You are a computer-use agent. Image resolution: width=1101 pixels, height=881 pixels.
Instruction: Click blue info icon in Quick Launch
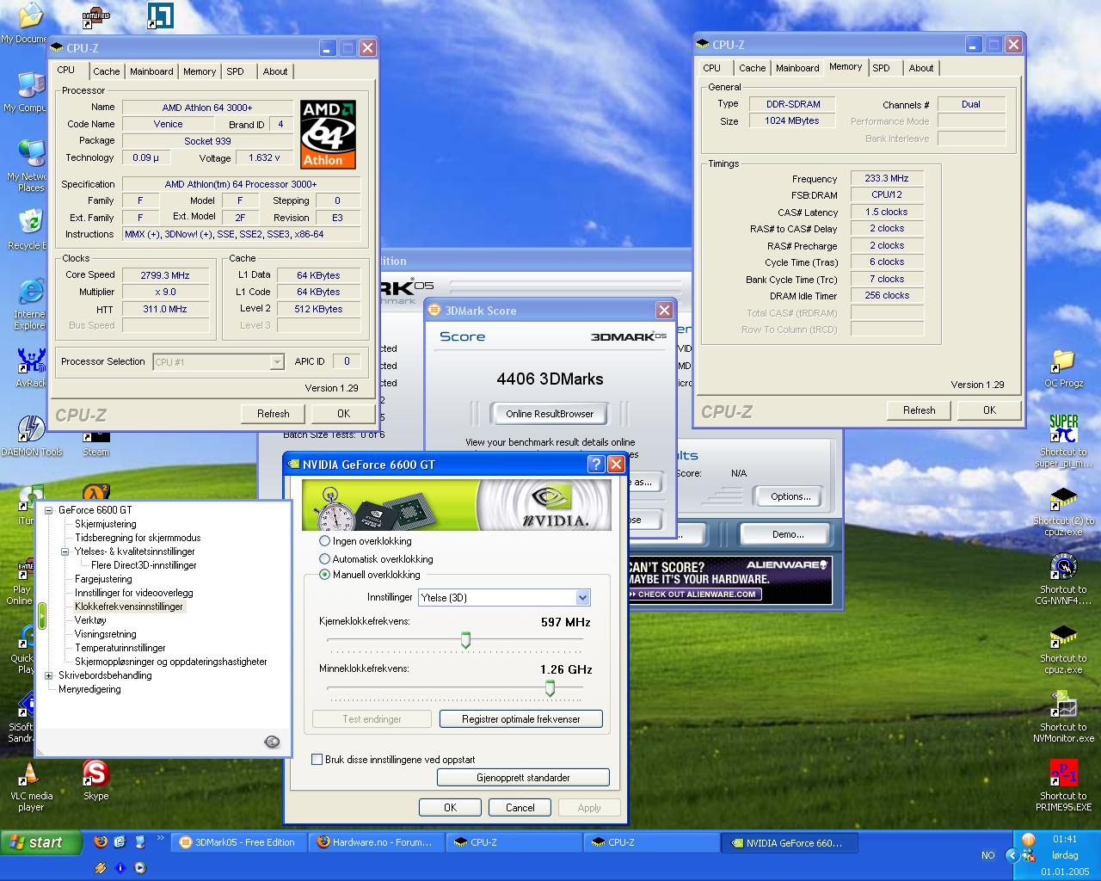pyautogui.click(x=120, y=868)
